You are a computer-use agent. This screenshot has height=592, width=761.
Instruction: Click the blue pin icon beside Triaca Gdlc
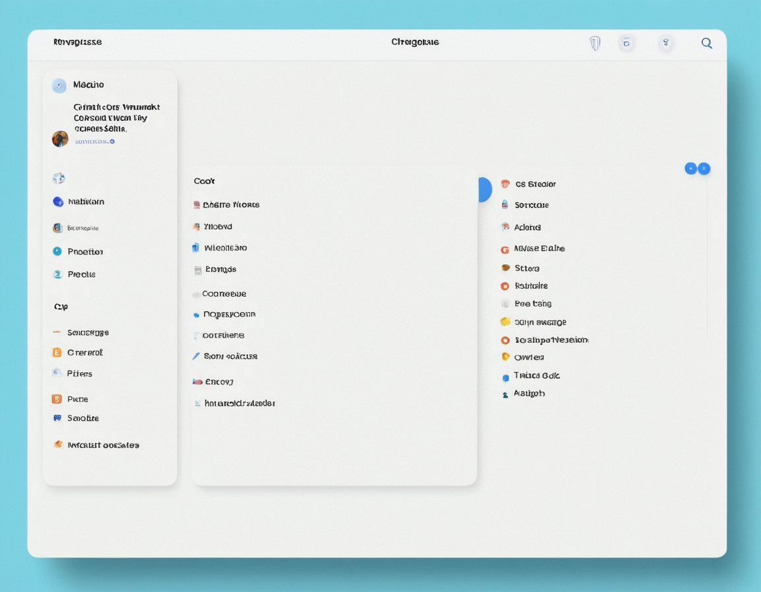tap(505, 377)
